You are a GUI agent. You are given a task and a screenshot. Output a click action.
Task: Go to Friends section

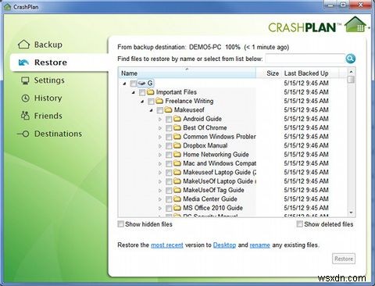coord(48,116)
